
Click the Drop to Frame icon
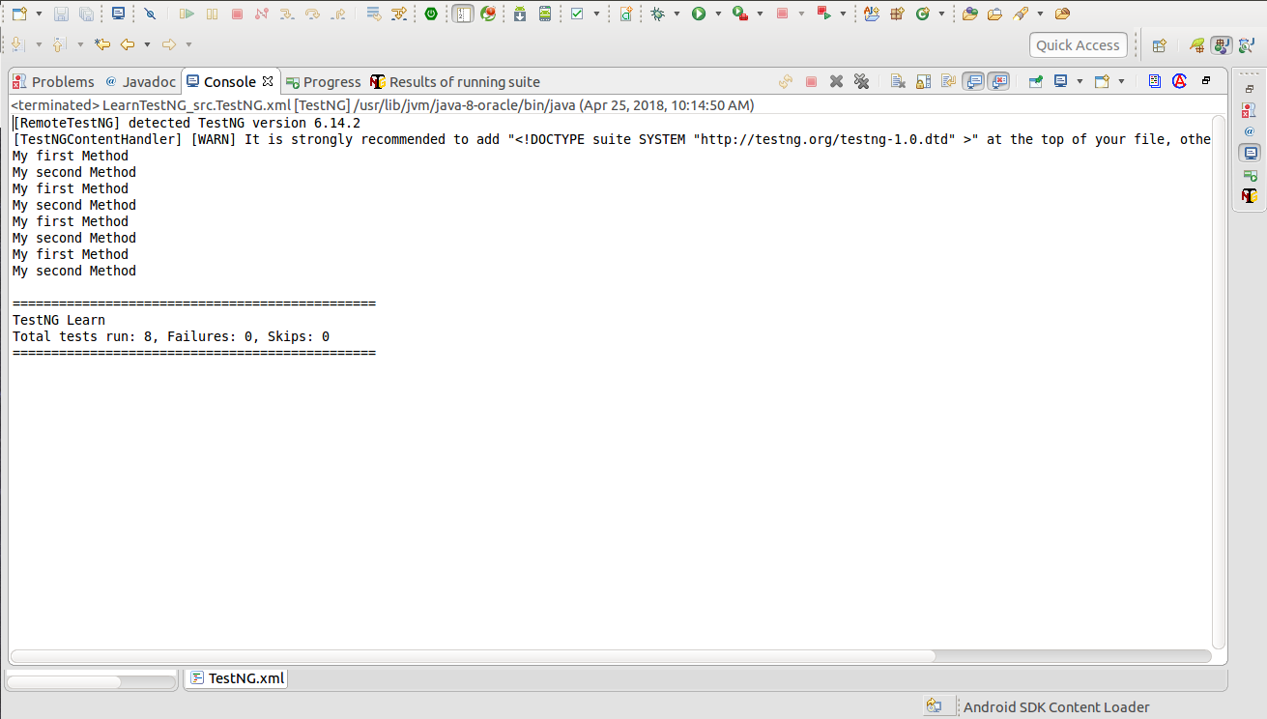pos(374,14)
